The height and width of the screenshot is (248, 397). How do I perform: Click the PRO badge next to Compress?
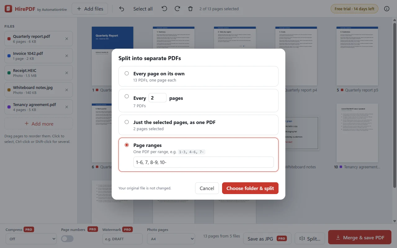click(x=29, y=229)
